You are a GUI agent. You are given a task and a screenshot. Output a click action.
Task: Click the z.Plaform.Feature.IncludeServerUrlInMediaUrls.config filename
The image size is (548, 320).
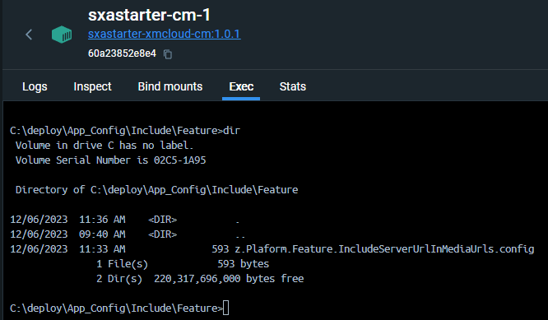[384, 249]
